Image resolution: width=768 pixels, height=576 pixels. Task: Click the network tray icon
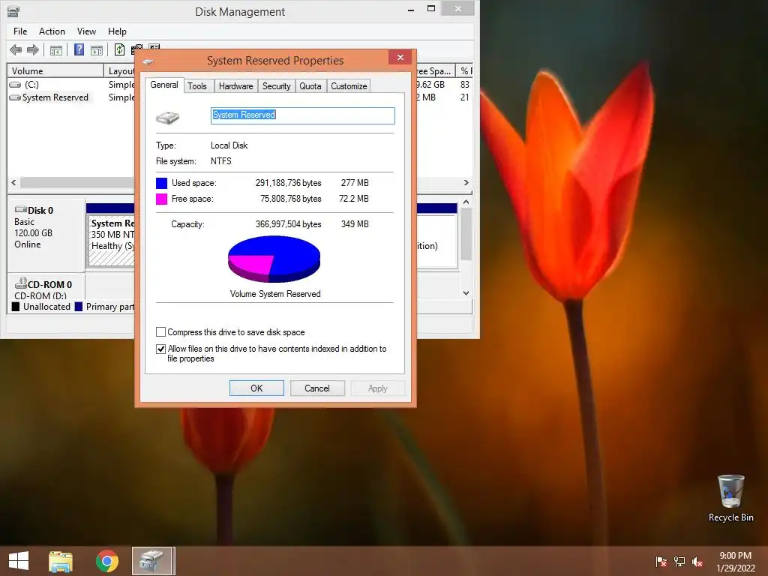[679, 562]
